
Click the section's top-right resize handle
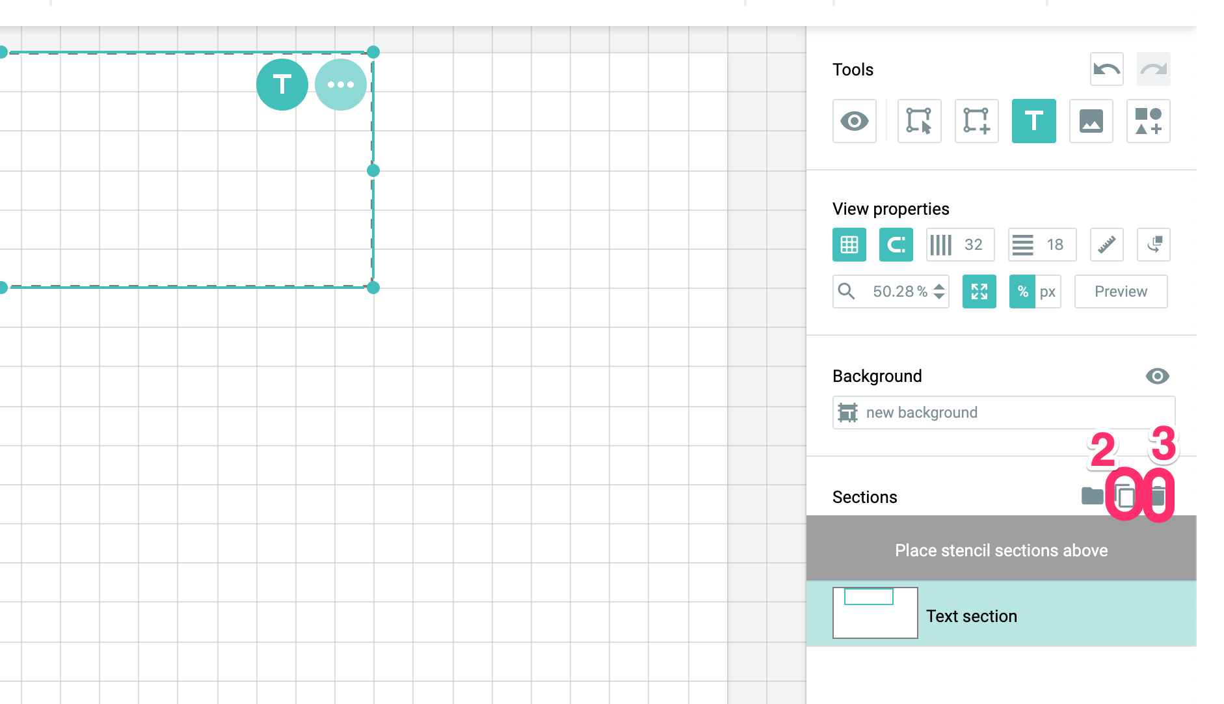point(373,52)
